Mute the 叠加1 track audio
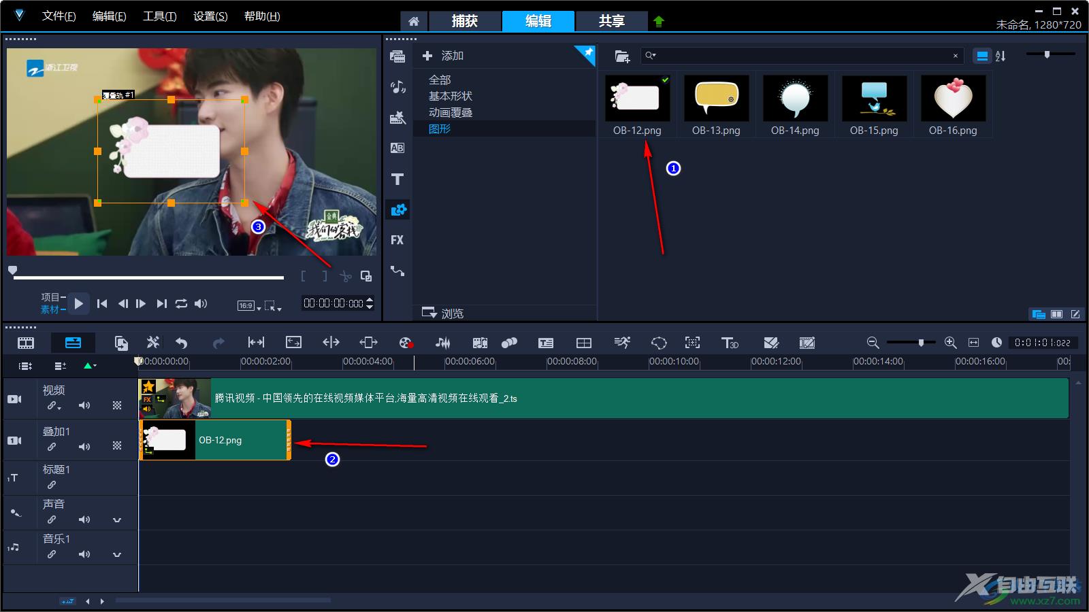 (x=84, y=447)
